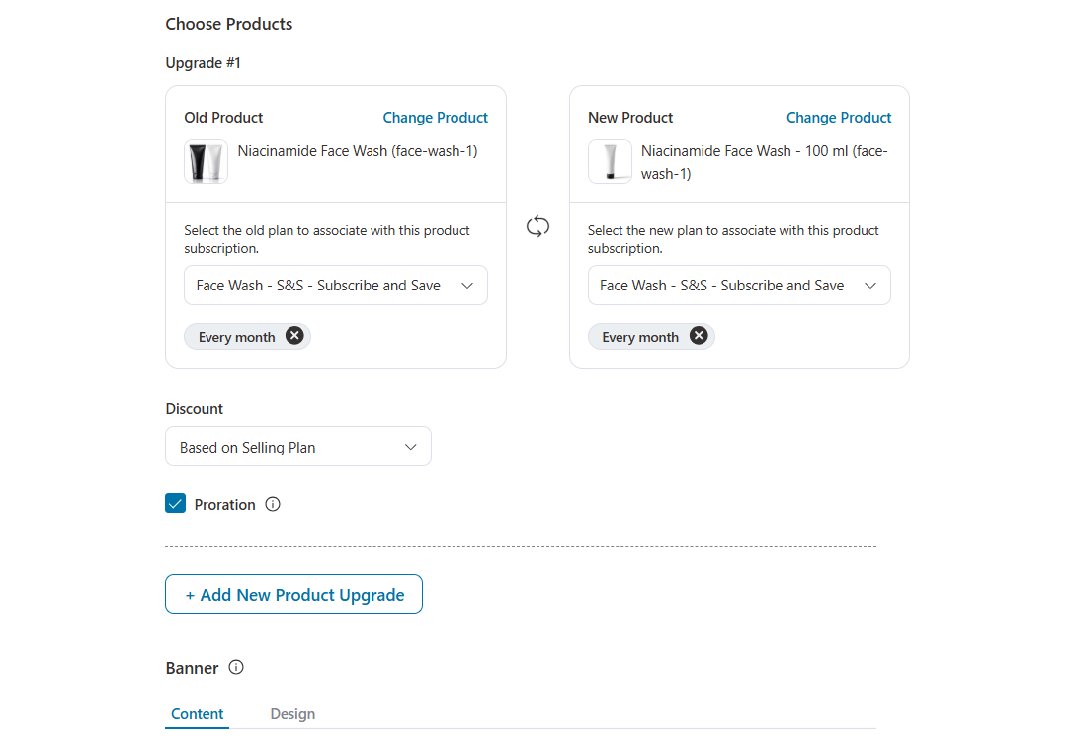This screenshot has width=1075, height=744.
Task: Open the old plan Subscribe and Save dropdown
Action: tap(335, 285)
